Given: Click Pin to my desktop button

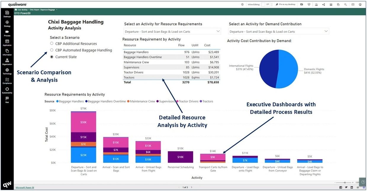Looking at the screenshot, I should (285, 4).
